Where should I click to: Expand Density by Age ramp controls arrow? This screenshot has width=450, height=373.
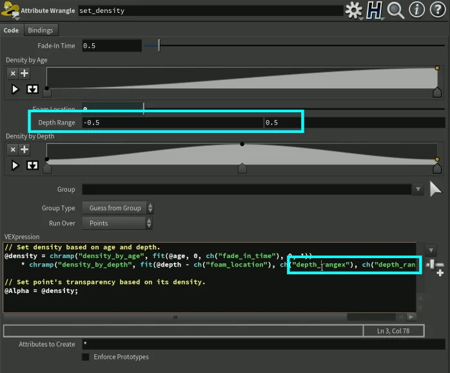click(x=15, y=89)
